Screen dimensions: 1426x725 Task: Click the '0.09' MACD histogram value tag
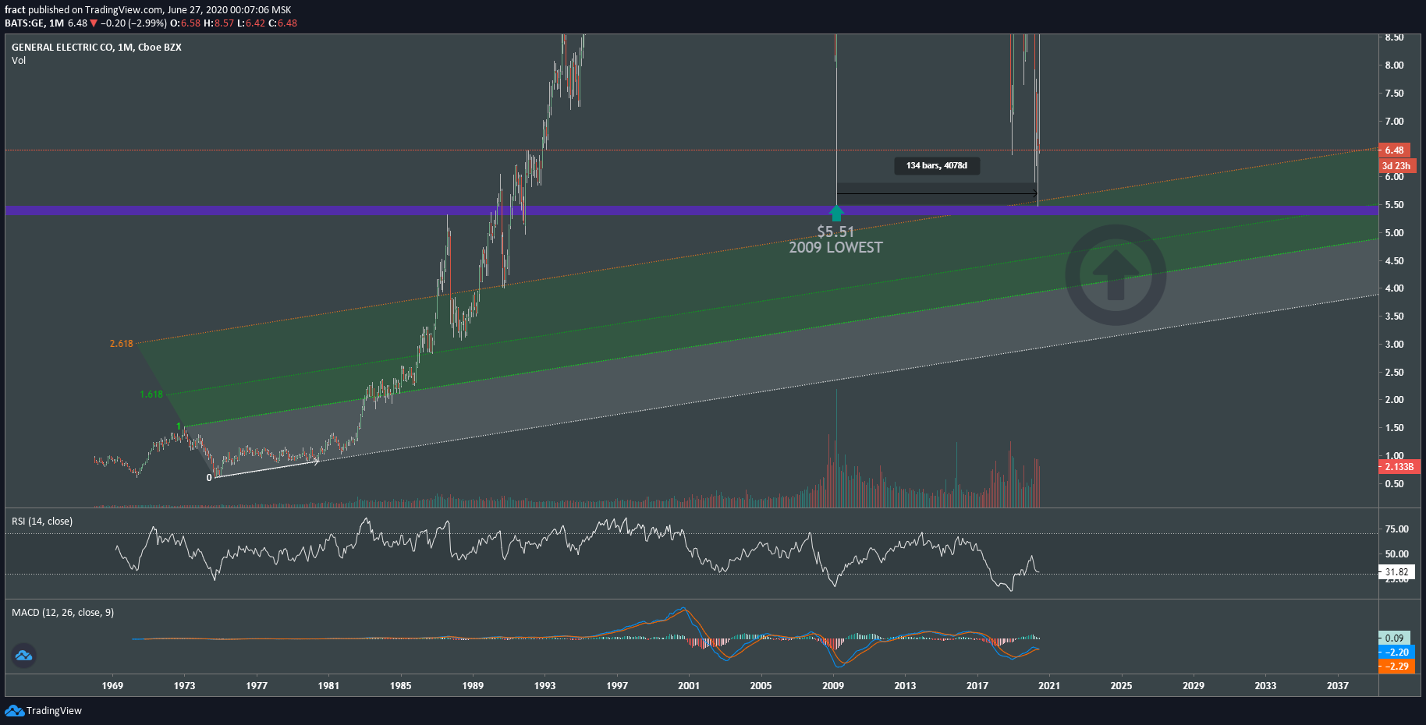click(1395, 638)
